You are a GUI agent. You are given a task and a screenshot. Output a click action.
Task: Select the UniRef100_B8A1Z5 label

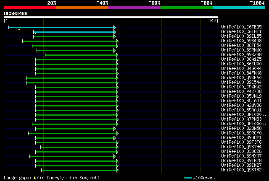pos(241,59)
